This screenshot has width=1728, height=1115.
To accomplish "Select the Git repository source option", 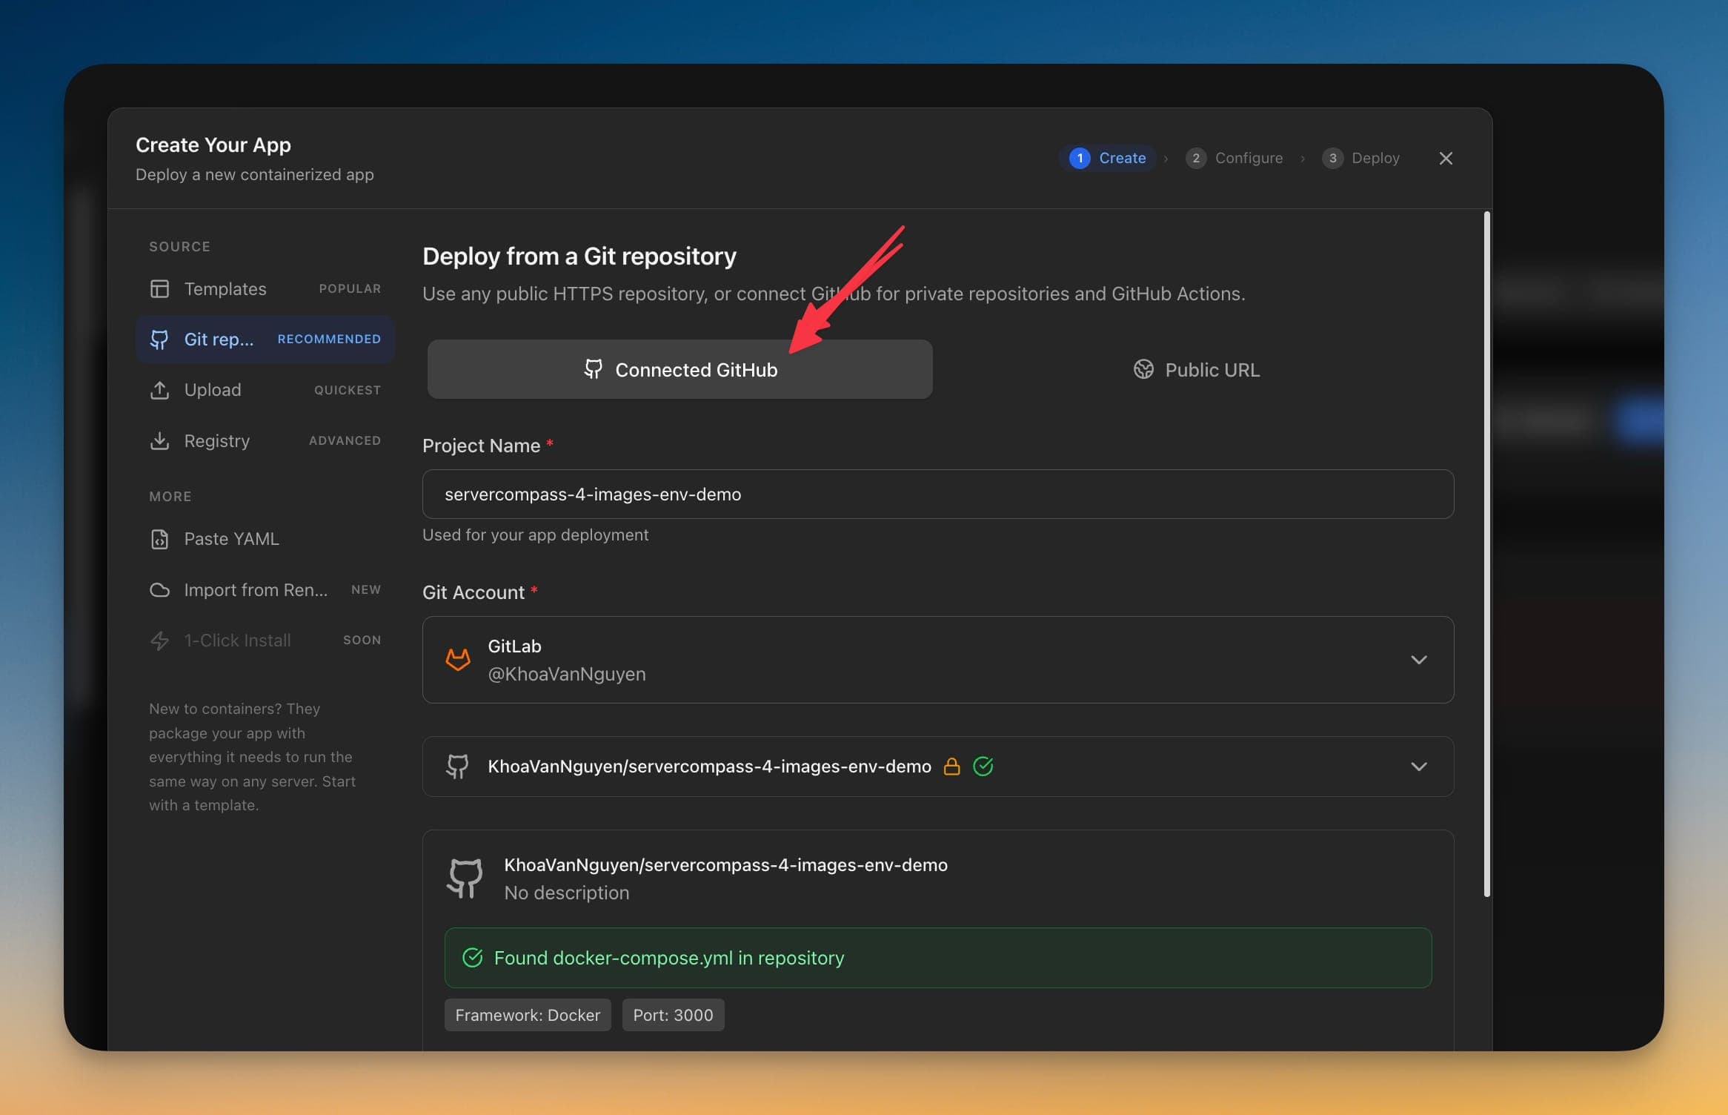I will click(265, 339).
